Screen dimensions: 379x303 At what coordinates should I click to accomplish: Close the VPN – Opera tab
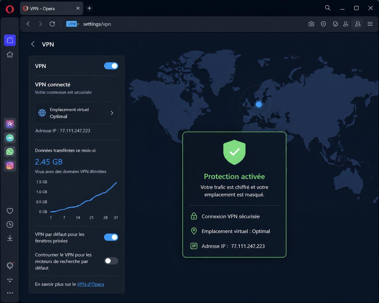click(78, 8)
